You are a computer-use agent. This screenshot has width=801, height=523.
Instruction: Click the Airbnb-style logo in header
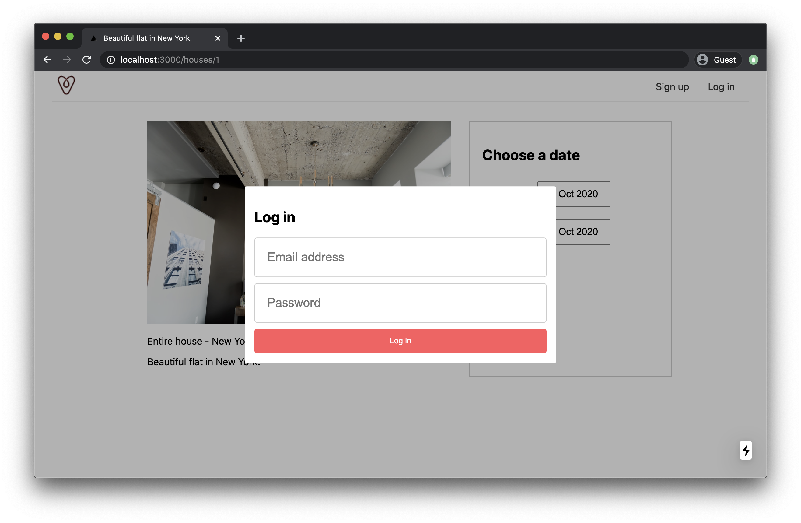tap(66, 85)
